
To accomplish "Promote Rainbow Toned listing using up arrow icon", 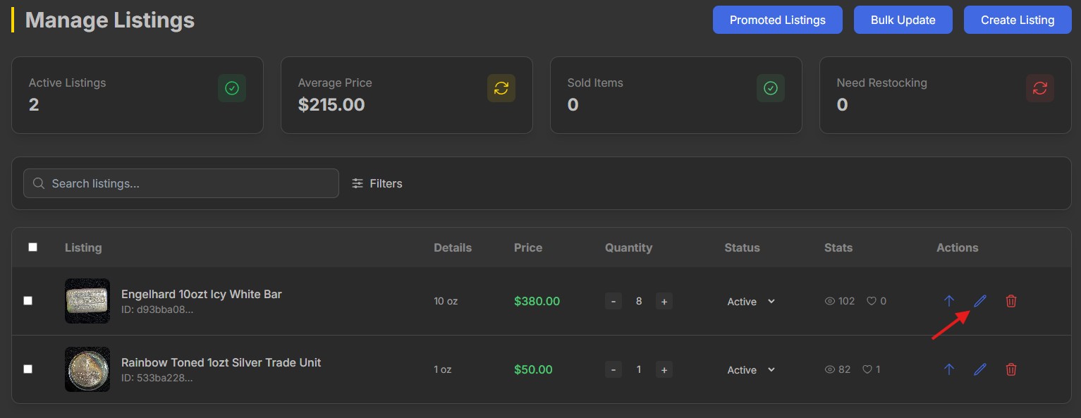I will [949, 369].
